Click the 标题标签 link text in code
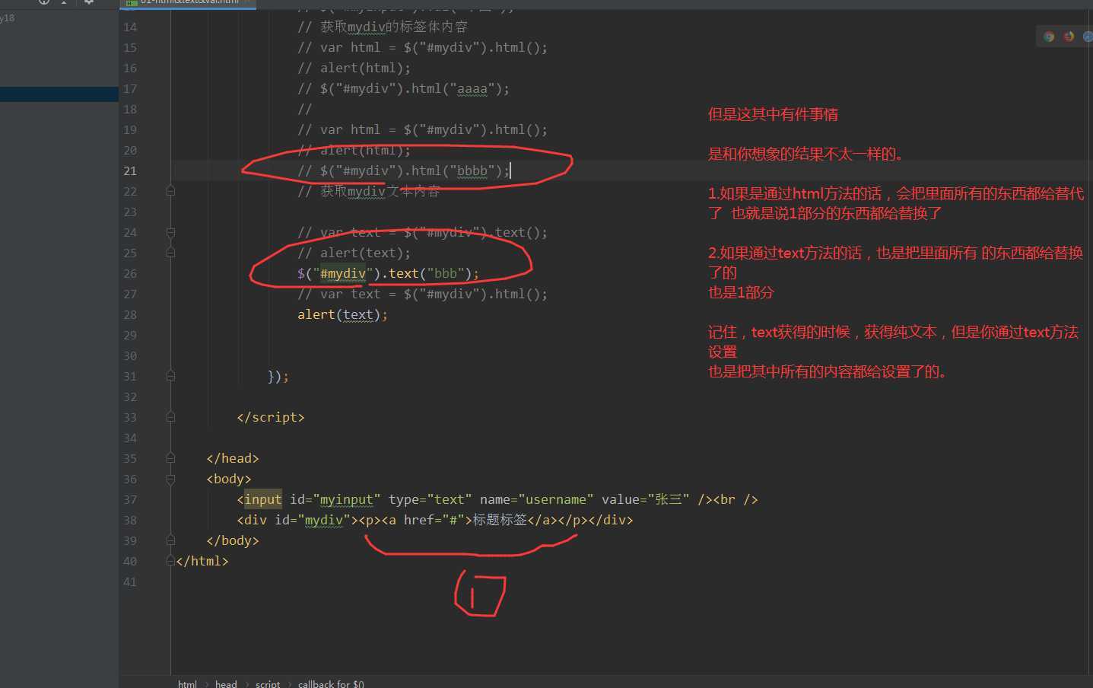Image resolution: width=1093 pixels, height=688 pixels. click(x=500, y=520)
